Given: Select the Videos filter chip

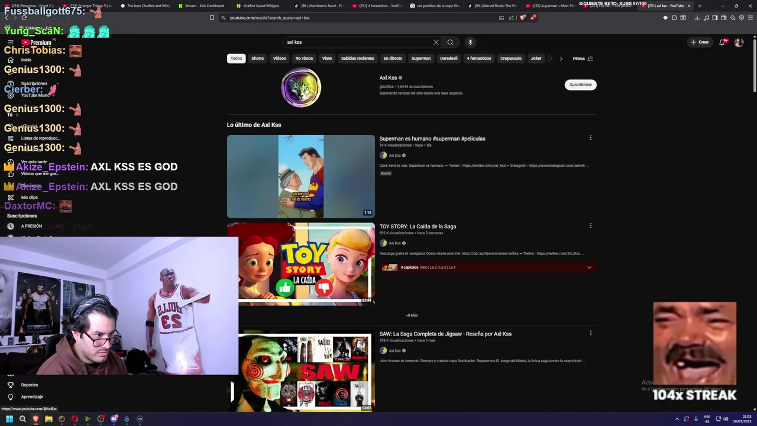Looking at the screenshot, I should click(x=280, y=59).
